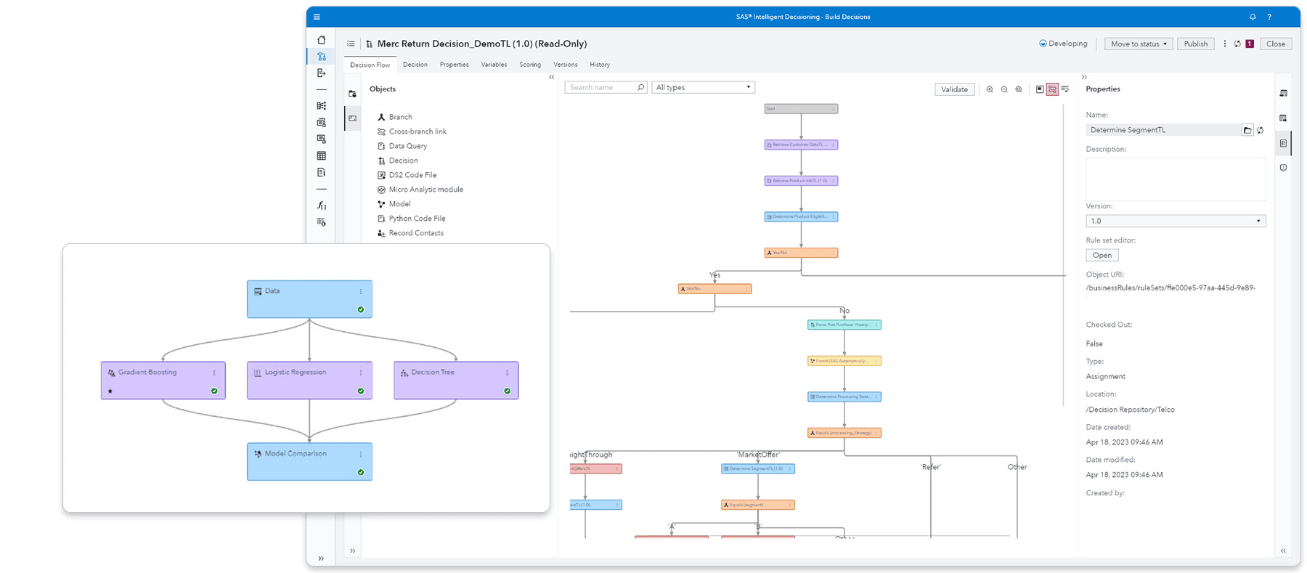The width and height of the screenshot is (1307, 573).
Task: Click the folder browse icon beside Name field
Action: point(1247,130)
